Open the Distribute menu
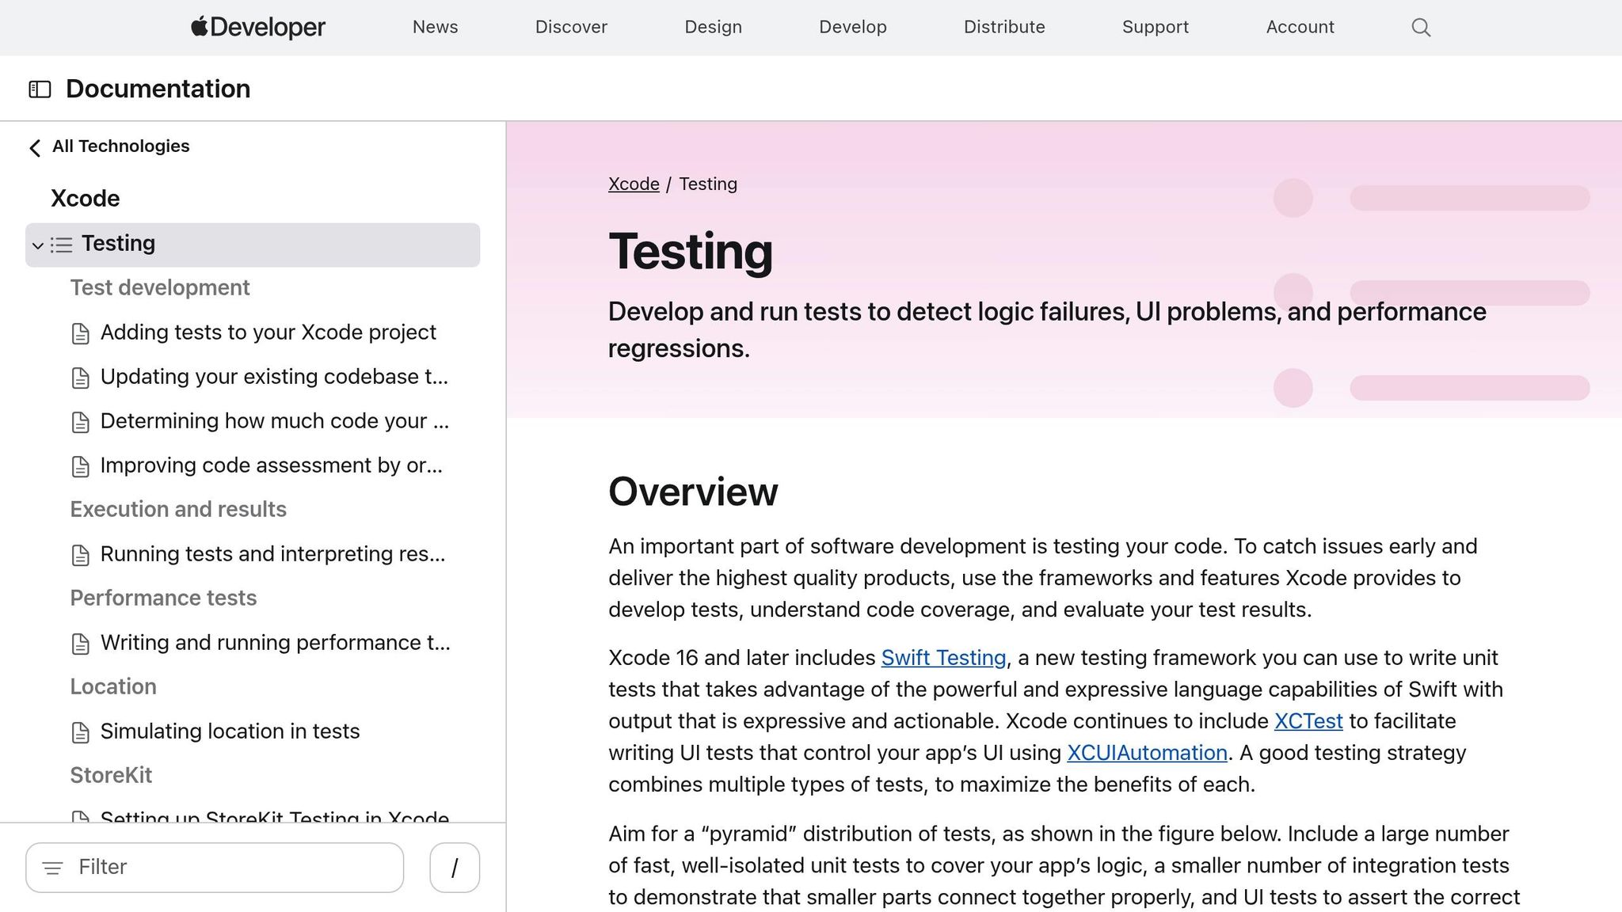 pos(1003,27)
